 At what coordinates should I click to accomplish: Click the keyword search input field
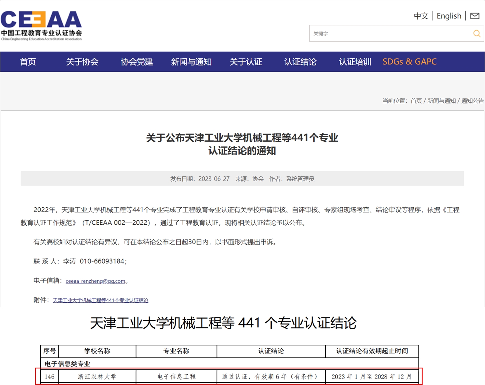point(389,33)
